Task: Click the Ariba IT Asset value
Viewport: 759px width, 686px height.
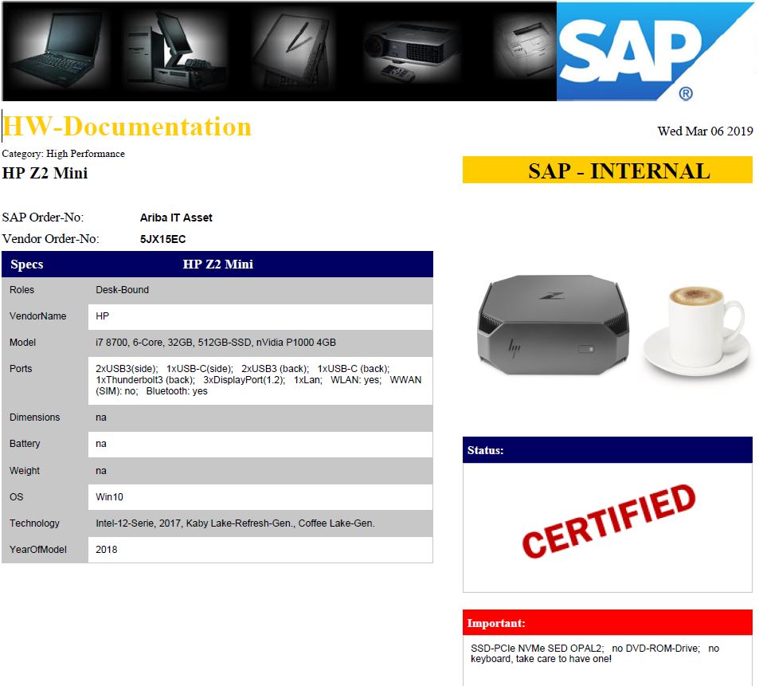Action: [176, 218]
